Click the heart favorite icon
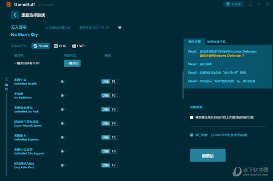Viewport: 273px width, 181px height. click(120, 28)
